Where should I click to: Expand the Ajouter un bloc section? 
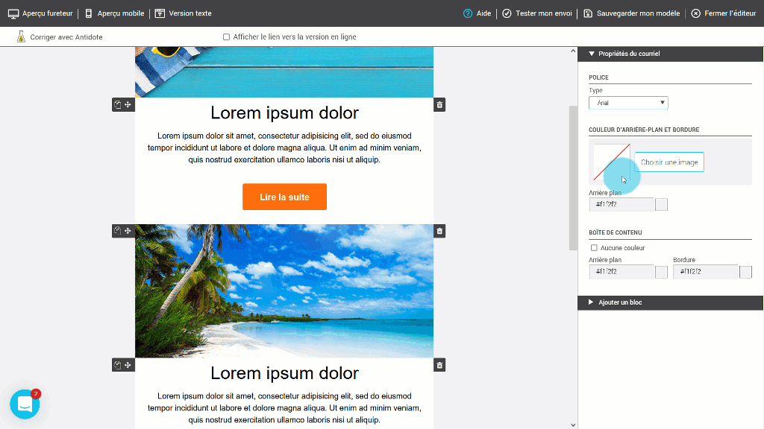pyautogui.click(x=592, y=302)
